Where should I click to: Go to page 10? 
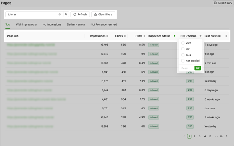coord(221,136)
